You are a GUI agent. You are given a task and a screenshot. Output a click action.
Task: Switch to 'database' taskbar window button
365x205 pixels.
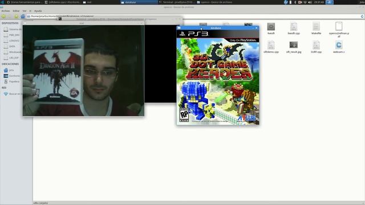coord(139,2)
